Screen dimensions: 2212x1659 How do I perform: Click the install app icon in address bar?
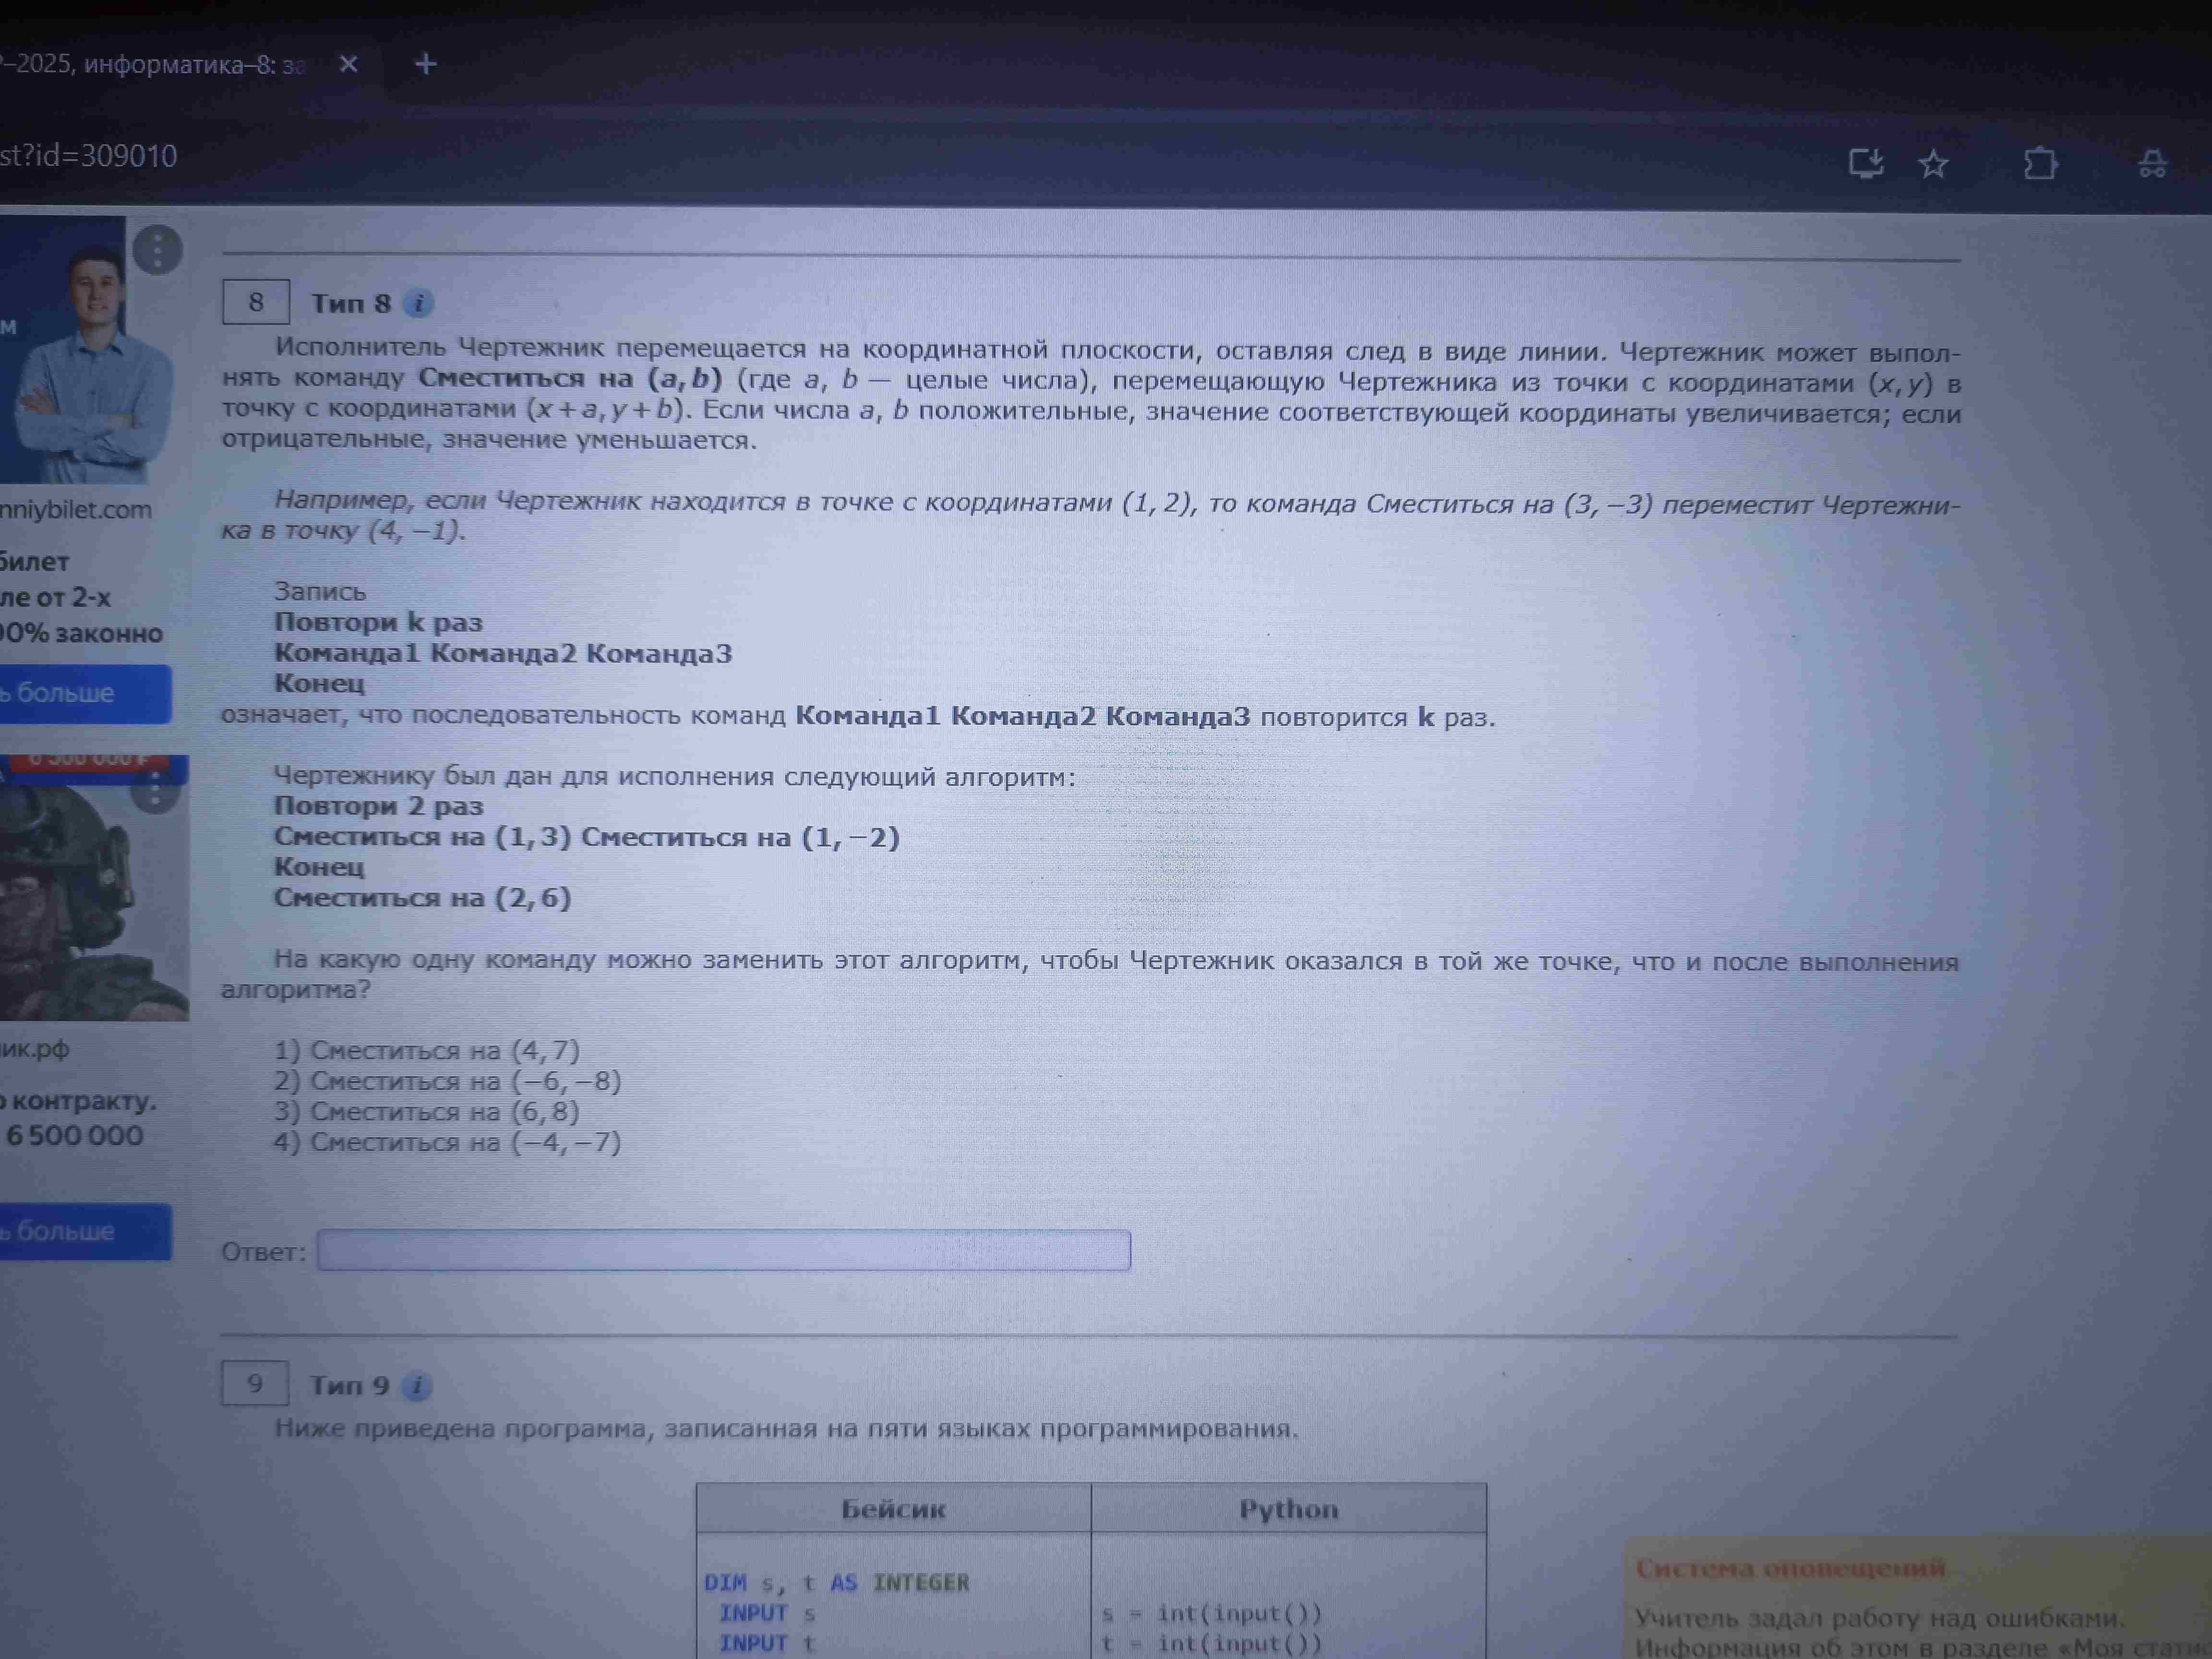(1866, 163)
